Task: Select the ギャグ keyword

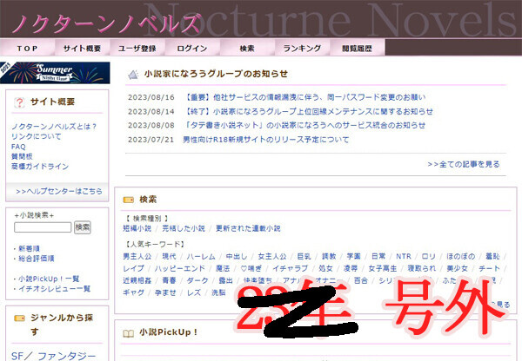Action: pos(133,292)
